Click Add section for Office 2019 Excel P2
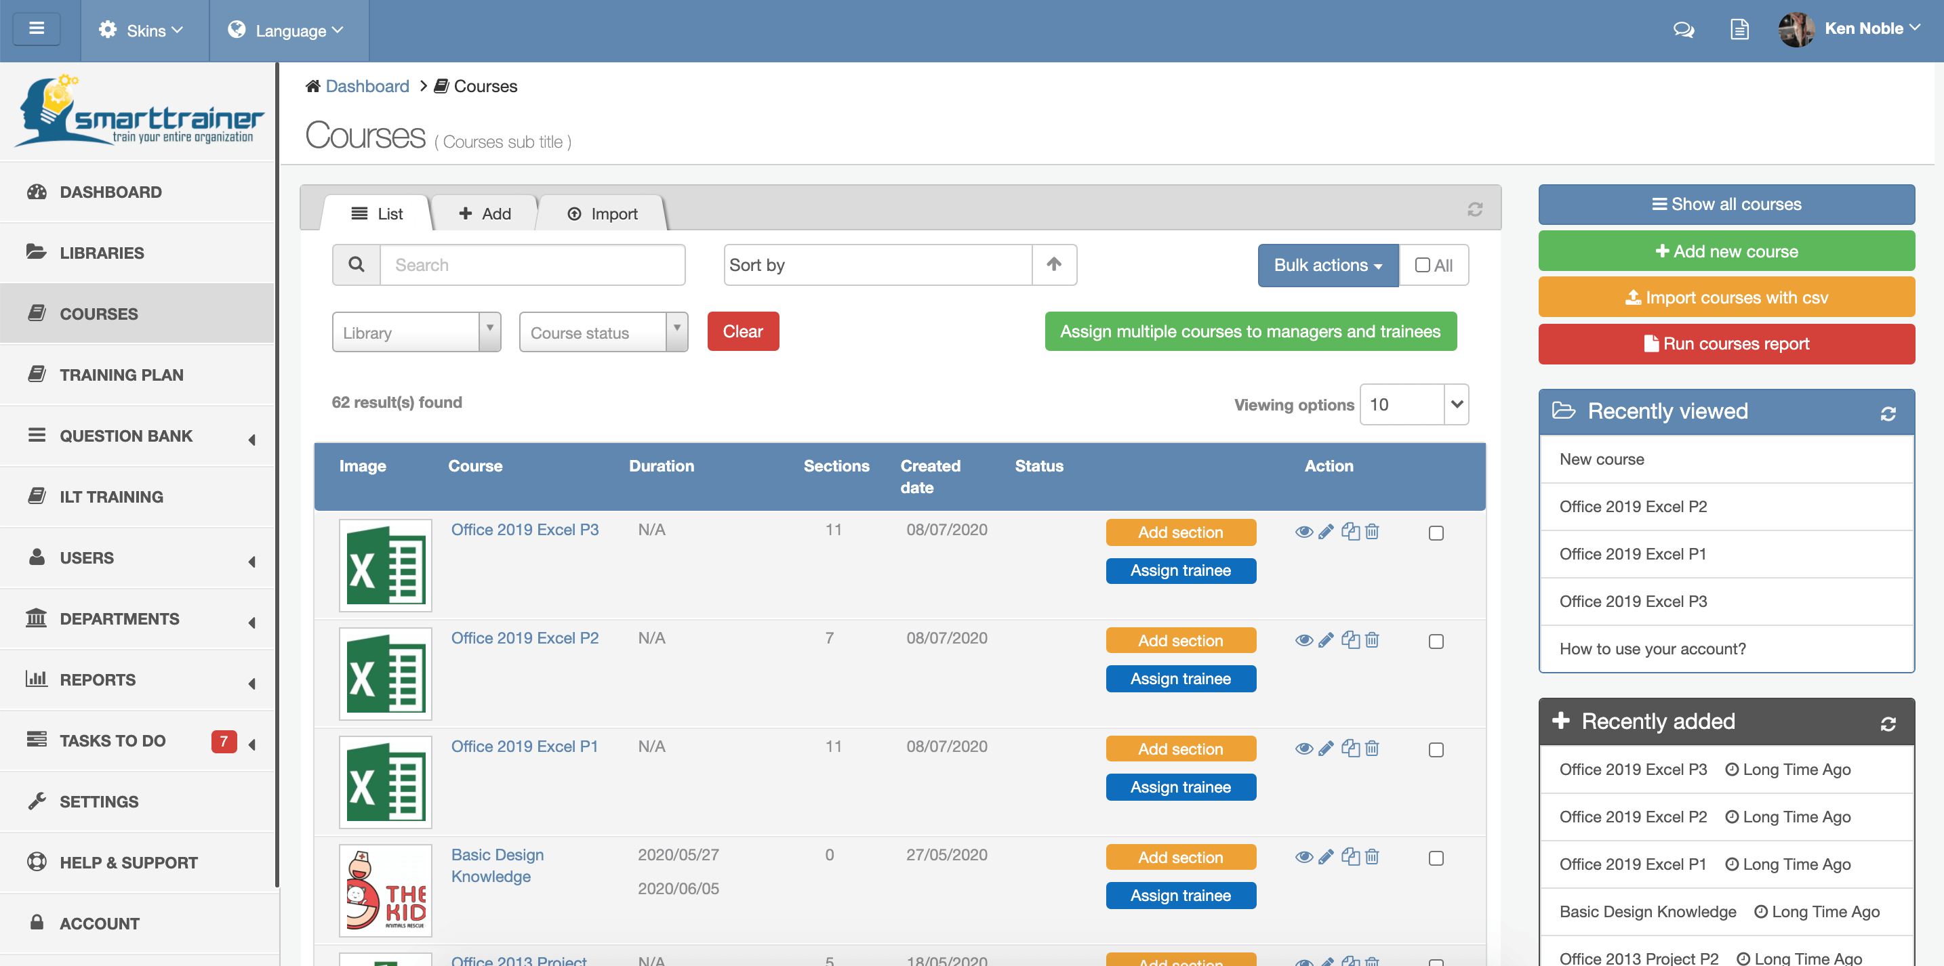The height and width of the screenshot is (966, 1944). (1180, 640)
